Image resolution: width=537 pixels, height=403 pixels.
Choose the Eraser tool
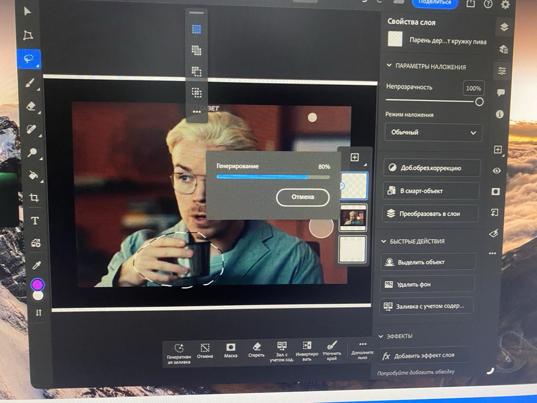[x=31, y=106]
